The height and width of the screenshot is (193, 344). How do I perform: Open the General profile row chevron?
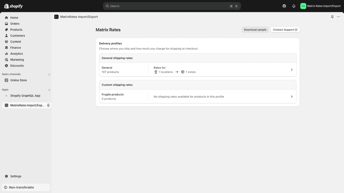pyautogui.click(x=292, y=70)
